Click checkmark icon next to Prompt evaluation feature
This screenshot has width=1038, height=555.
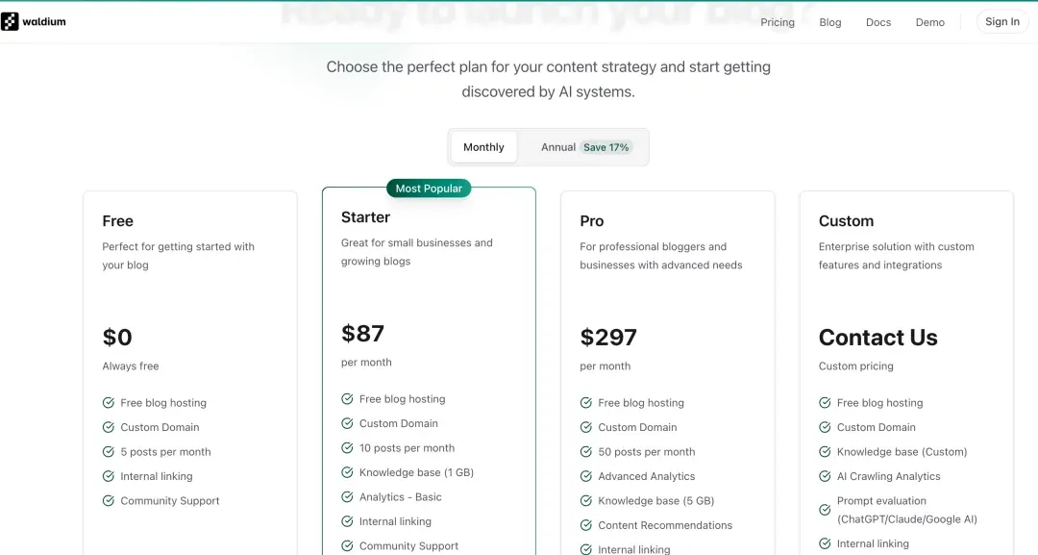tap(825, 510)
